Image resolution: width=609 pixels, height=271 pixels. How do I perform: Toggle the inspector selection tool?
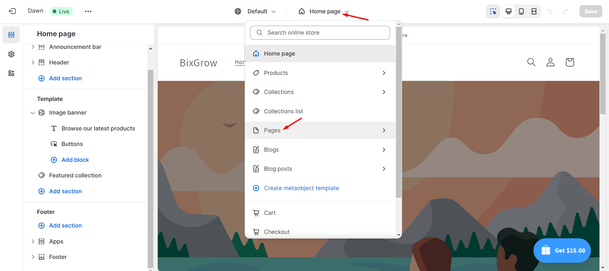pos(493,11)
